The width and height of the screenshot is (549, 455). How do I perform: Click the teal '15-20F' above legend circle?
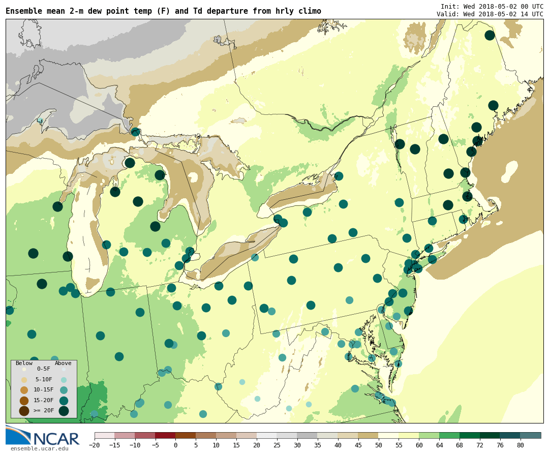(64, 401)
